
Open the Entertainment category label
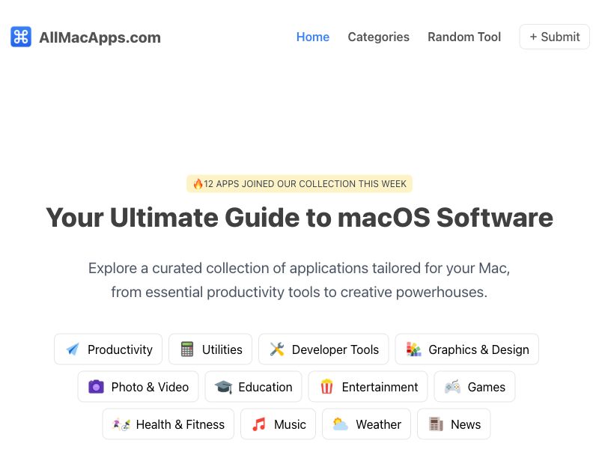click(380, 387)
